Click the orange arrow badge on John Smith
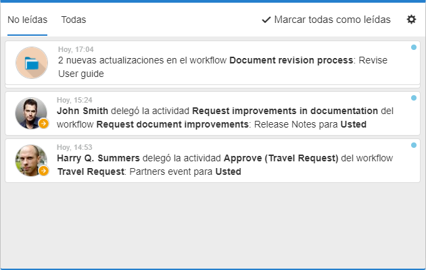The height and width of the screenshot is (270, 426). tap(43, 124)
